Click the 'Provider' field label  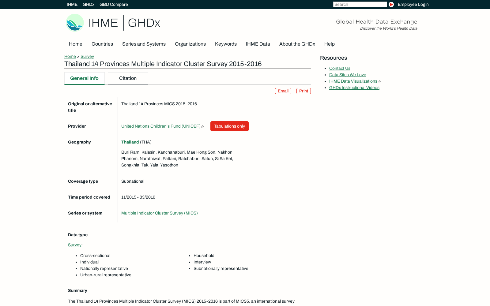(77, 126)
